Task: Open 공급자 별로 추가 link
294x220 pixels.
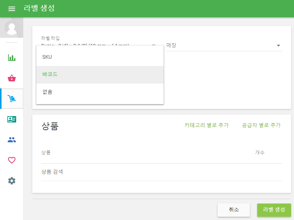Action: (261, 125)
